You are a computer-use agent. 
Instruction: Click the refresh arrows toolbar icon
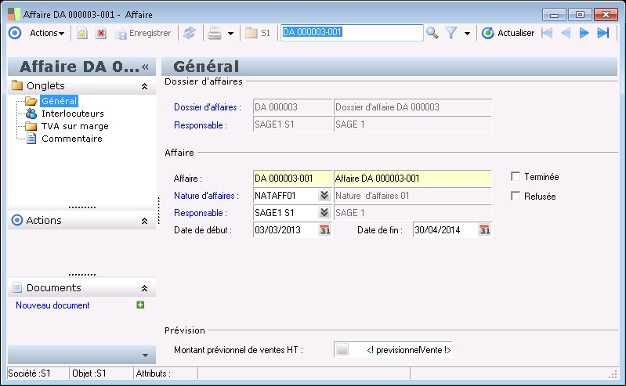pos(190,33)
